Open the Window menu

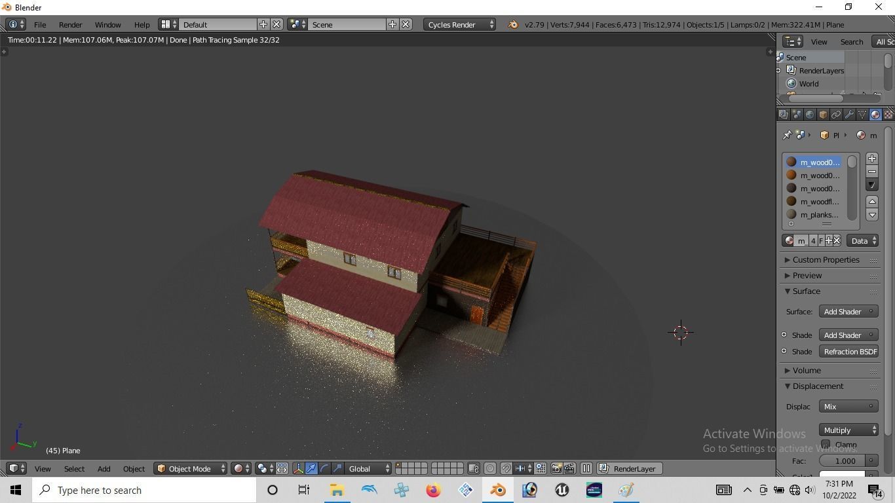pos(107,24)
